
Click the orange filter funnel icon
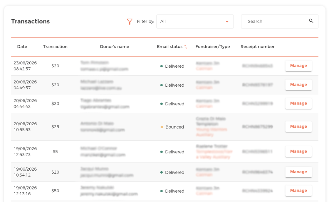(130, 22)
